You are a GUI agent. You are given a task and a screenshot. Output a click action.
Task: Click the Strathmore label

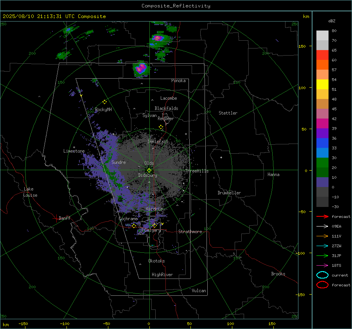(x=190, y=232)
